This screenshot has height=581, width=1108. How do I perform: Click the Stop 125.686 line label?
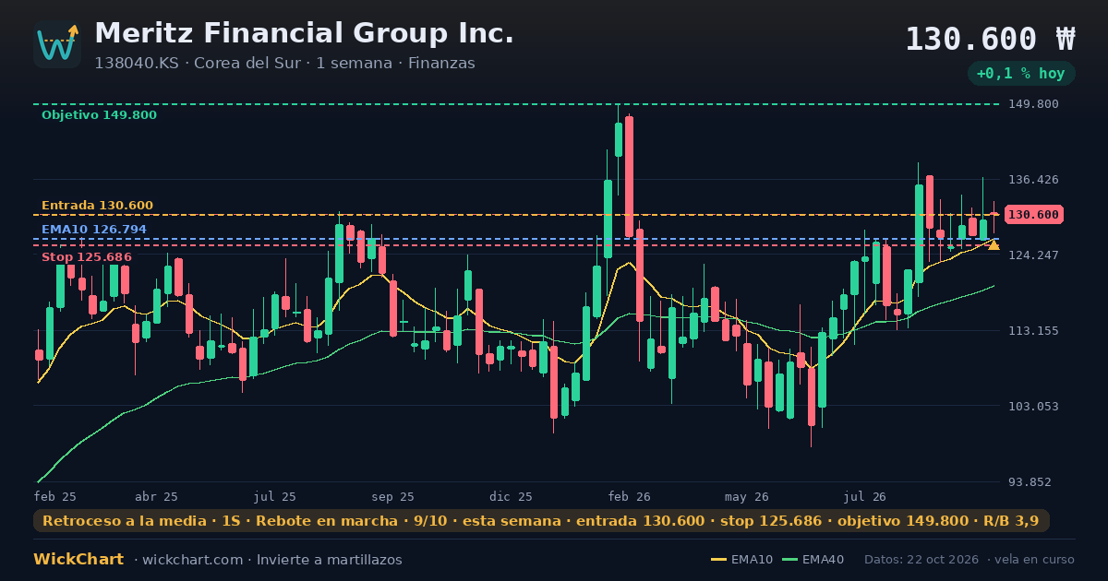point(86,257)
